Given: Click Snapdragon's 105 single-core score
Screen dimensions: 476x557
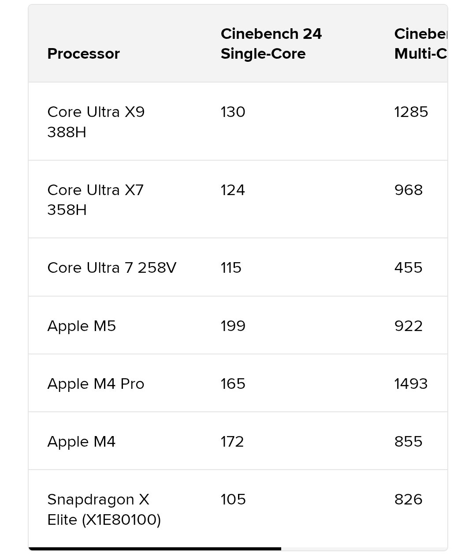Looking at the screenshot, I should (233, 500).
